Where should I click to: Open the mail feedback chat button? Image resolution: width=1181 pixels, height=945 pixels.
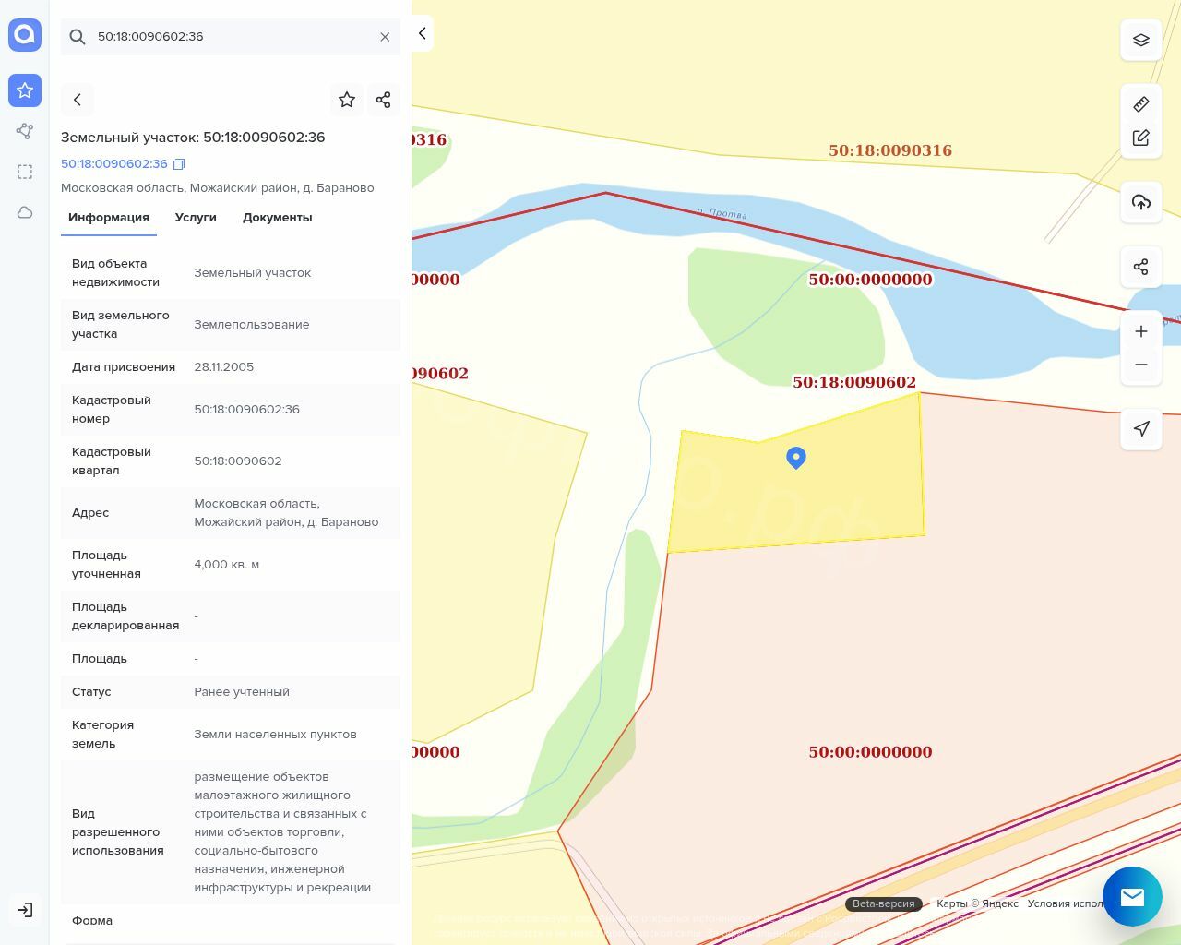(1131, 896)
